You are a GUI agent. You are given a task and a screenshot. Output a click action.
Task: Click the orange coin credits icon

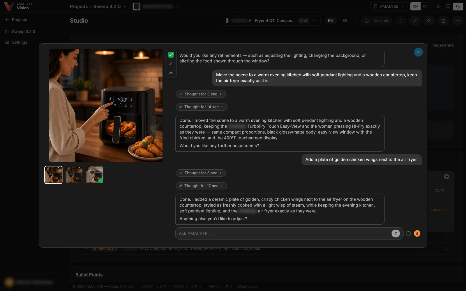(417, 233)
